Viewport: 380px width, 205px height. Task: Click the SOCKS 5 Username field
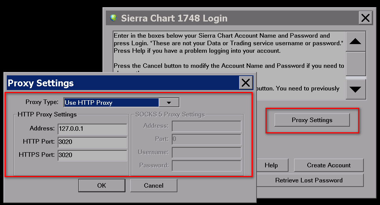click(206, 152)
